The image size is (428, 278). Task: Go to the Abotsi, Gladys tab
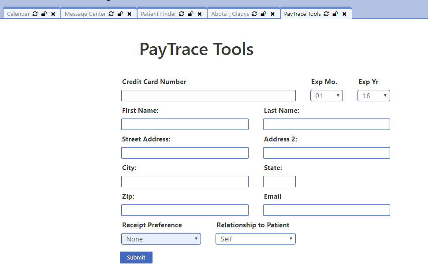click(x=230, y=14)
